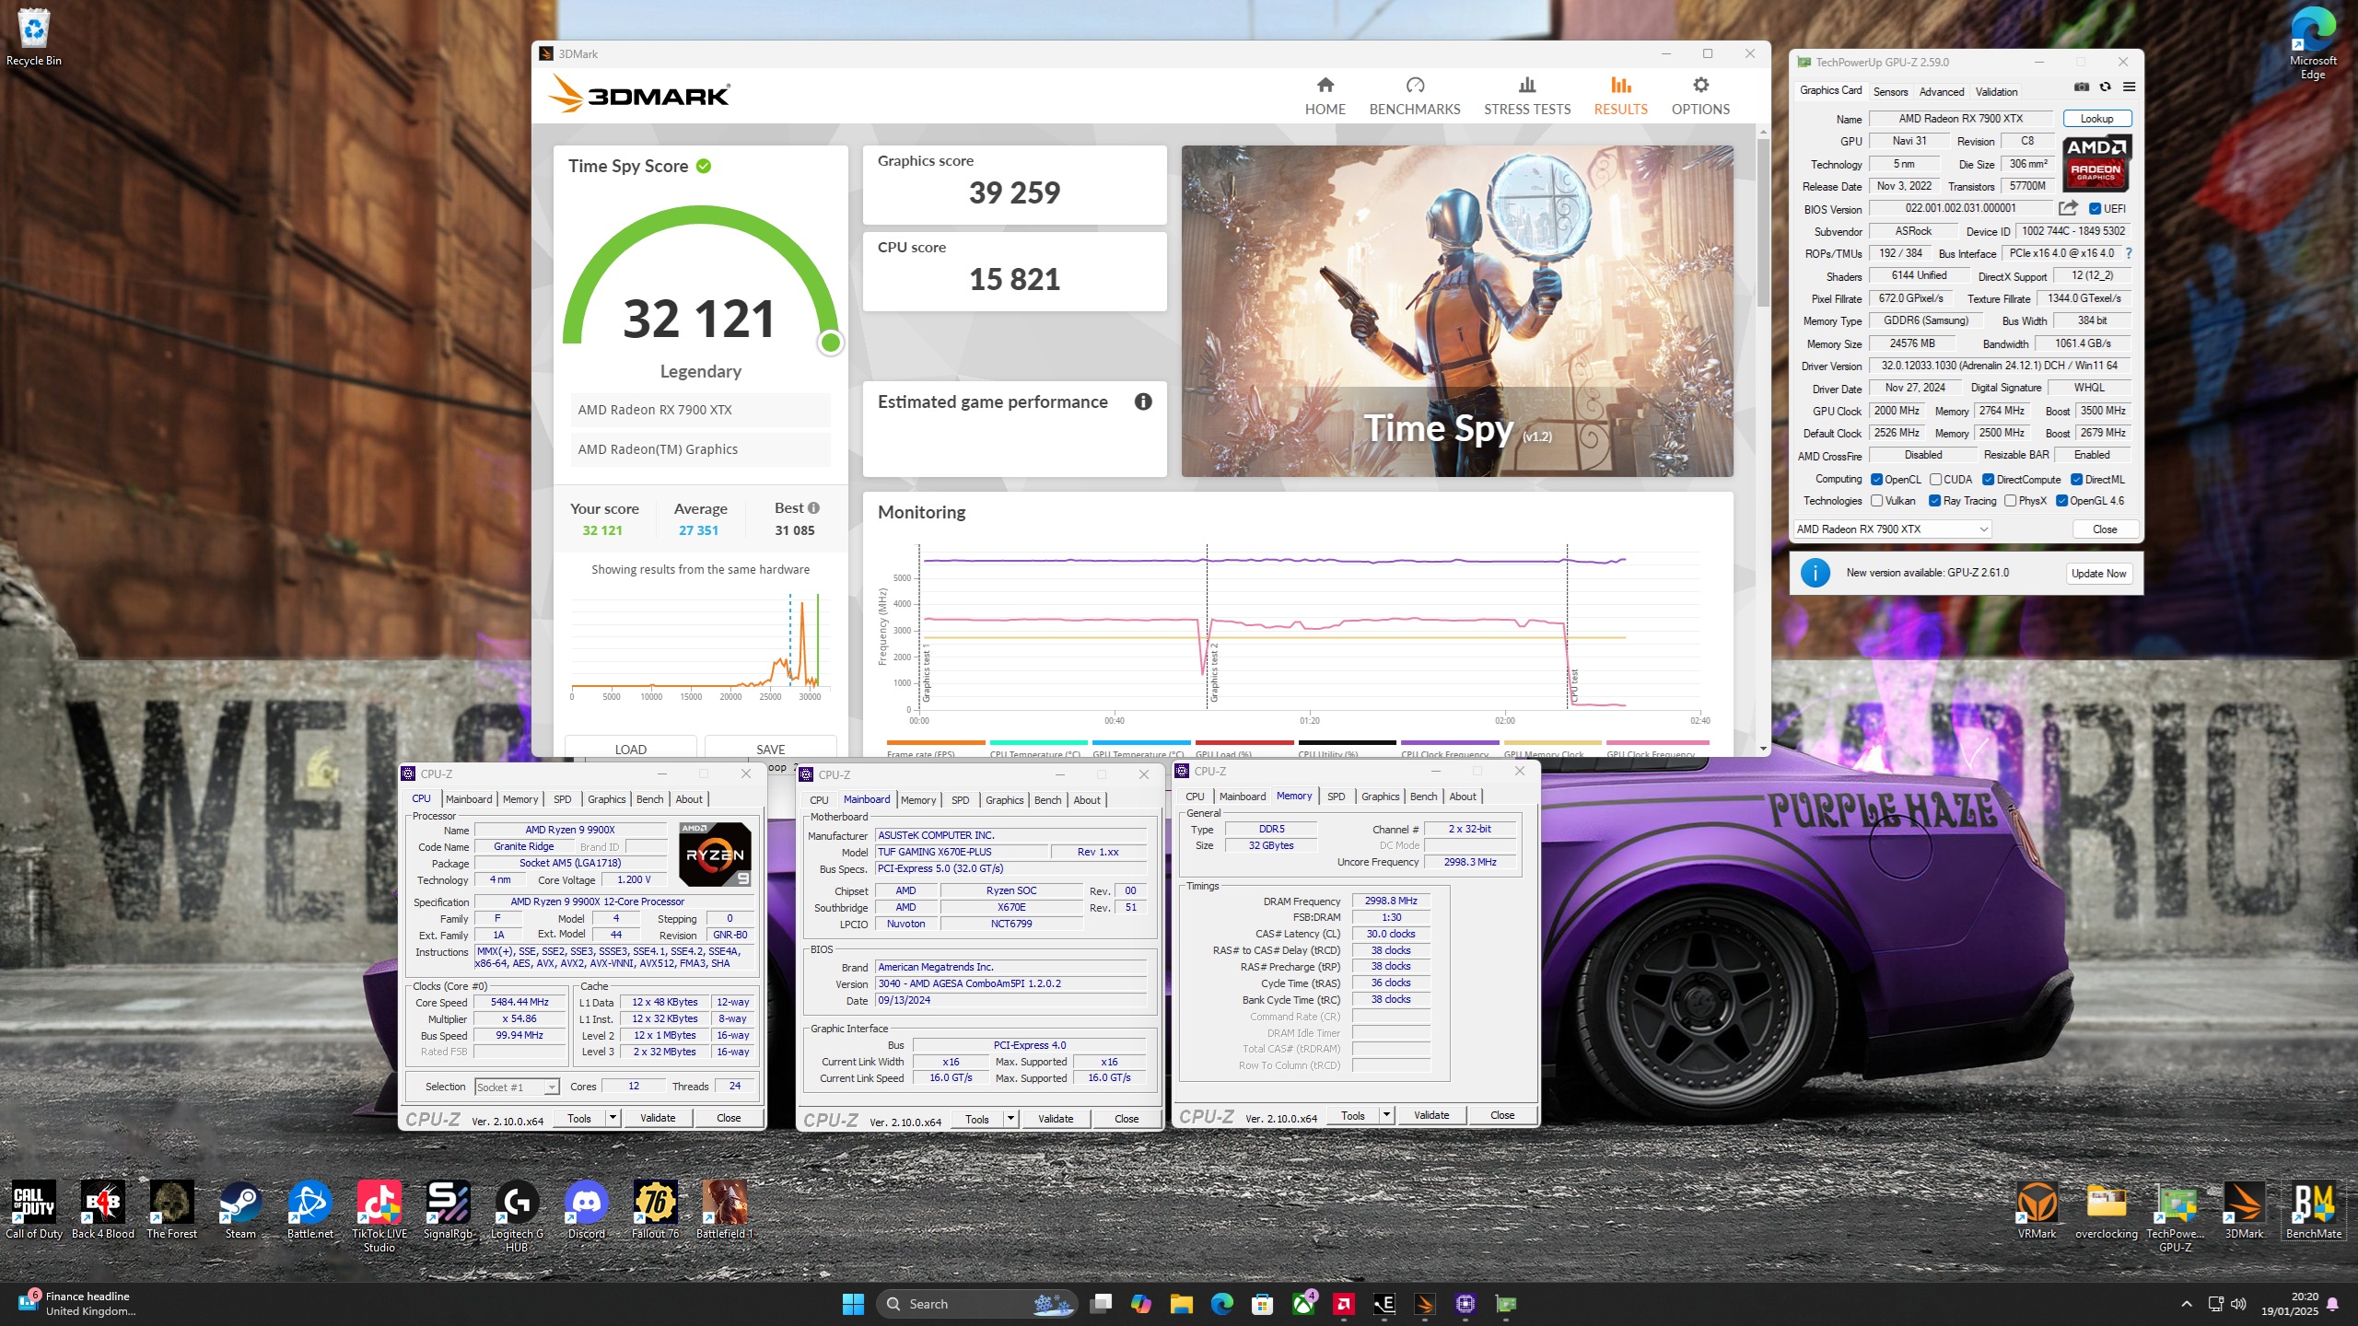Image resolution: width=2358 pixels, height=1326 pixels.
Task: Switch to 3DMark Results tab
Action: (x=1620, y=96)
